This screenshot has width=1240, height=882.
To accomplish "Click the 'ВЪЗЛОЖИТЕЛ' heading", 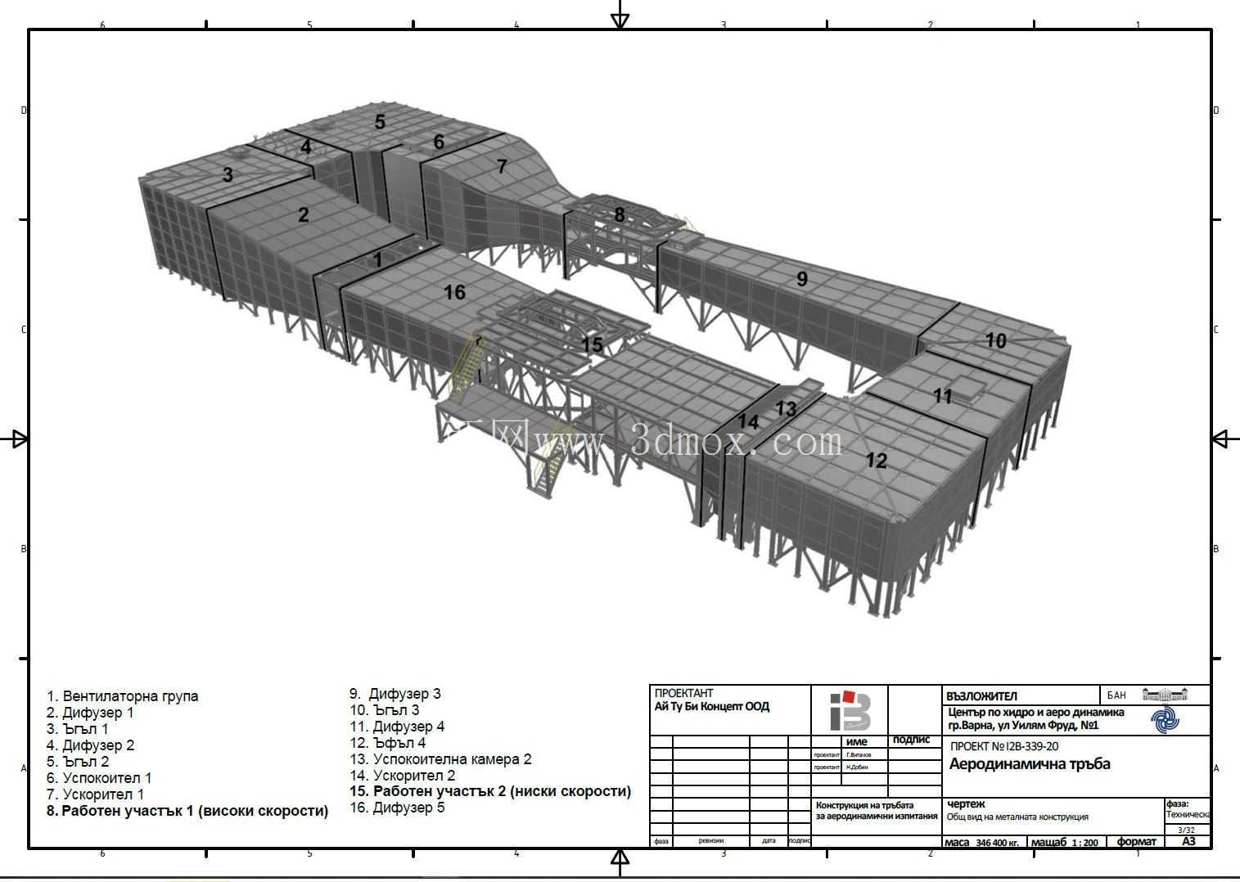I will (981, 696).
